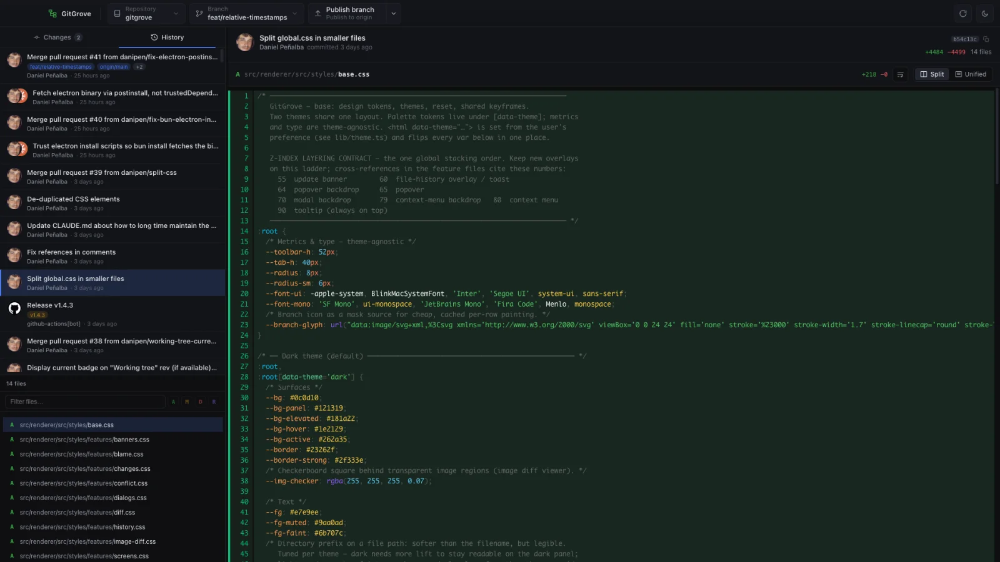Switch diff to Unified view
The height and width of the screenshot is (562, 1000).
click(971, 74)
